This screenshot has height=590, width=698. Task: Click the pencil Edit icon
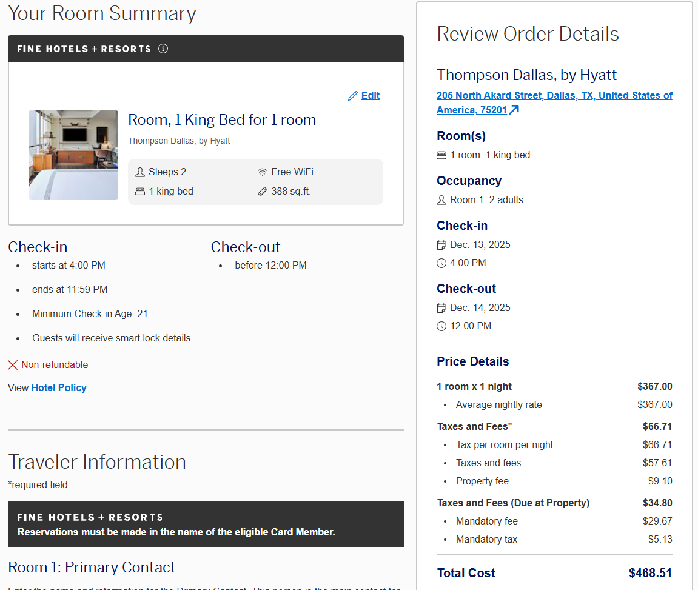(x=353, y=96)
